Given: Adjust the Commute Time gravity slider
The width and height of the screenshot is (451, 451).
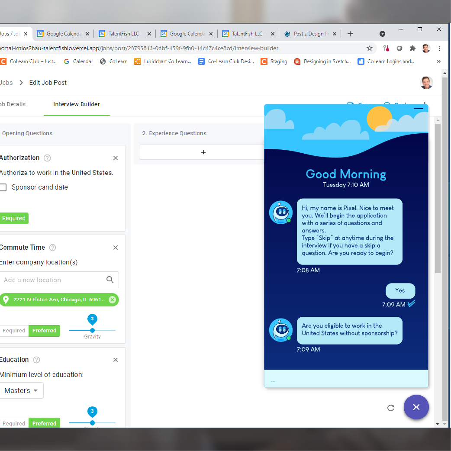Looking at the screenshot, I should coord(92,330).
